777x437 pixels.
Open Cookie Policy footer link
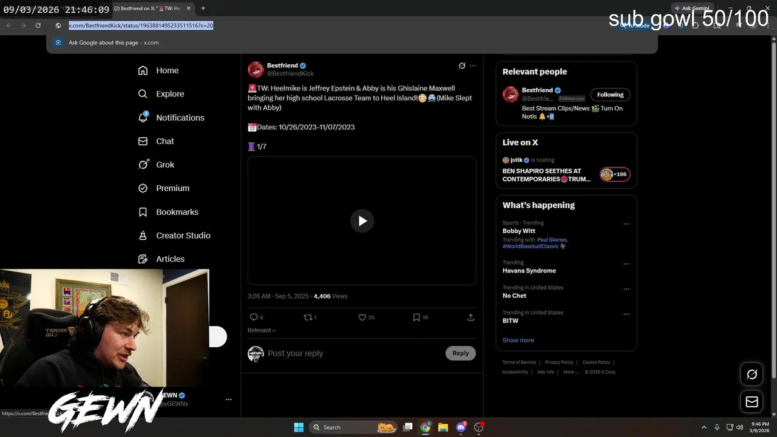(596, 362)
